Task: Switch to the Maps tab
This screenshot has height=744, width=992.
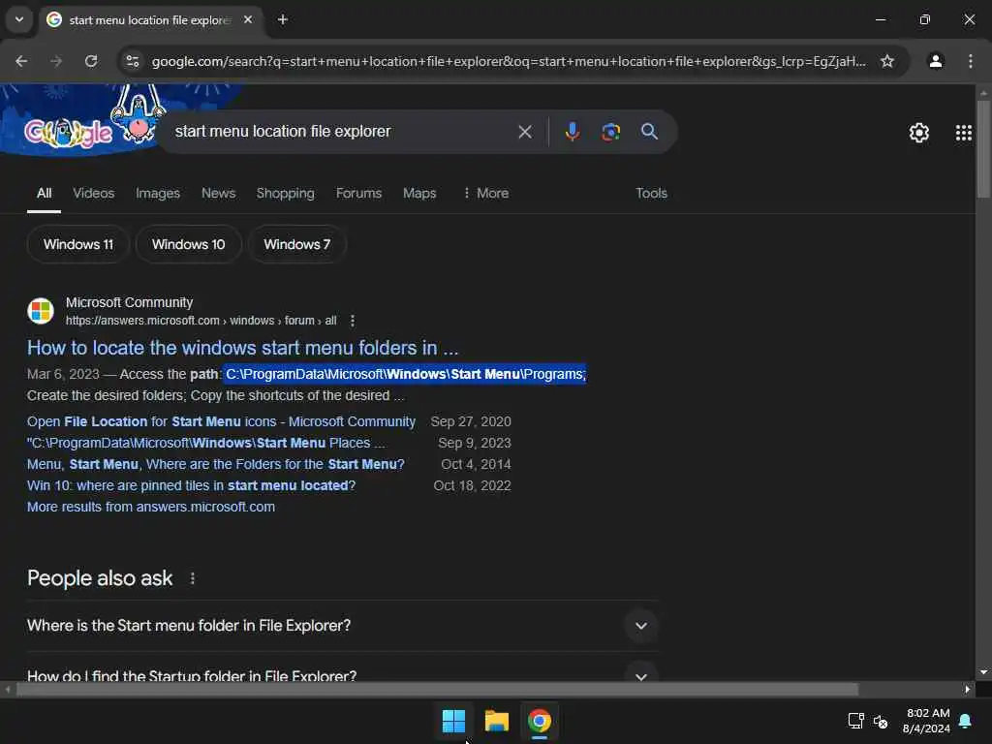Action: (419, 193)
